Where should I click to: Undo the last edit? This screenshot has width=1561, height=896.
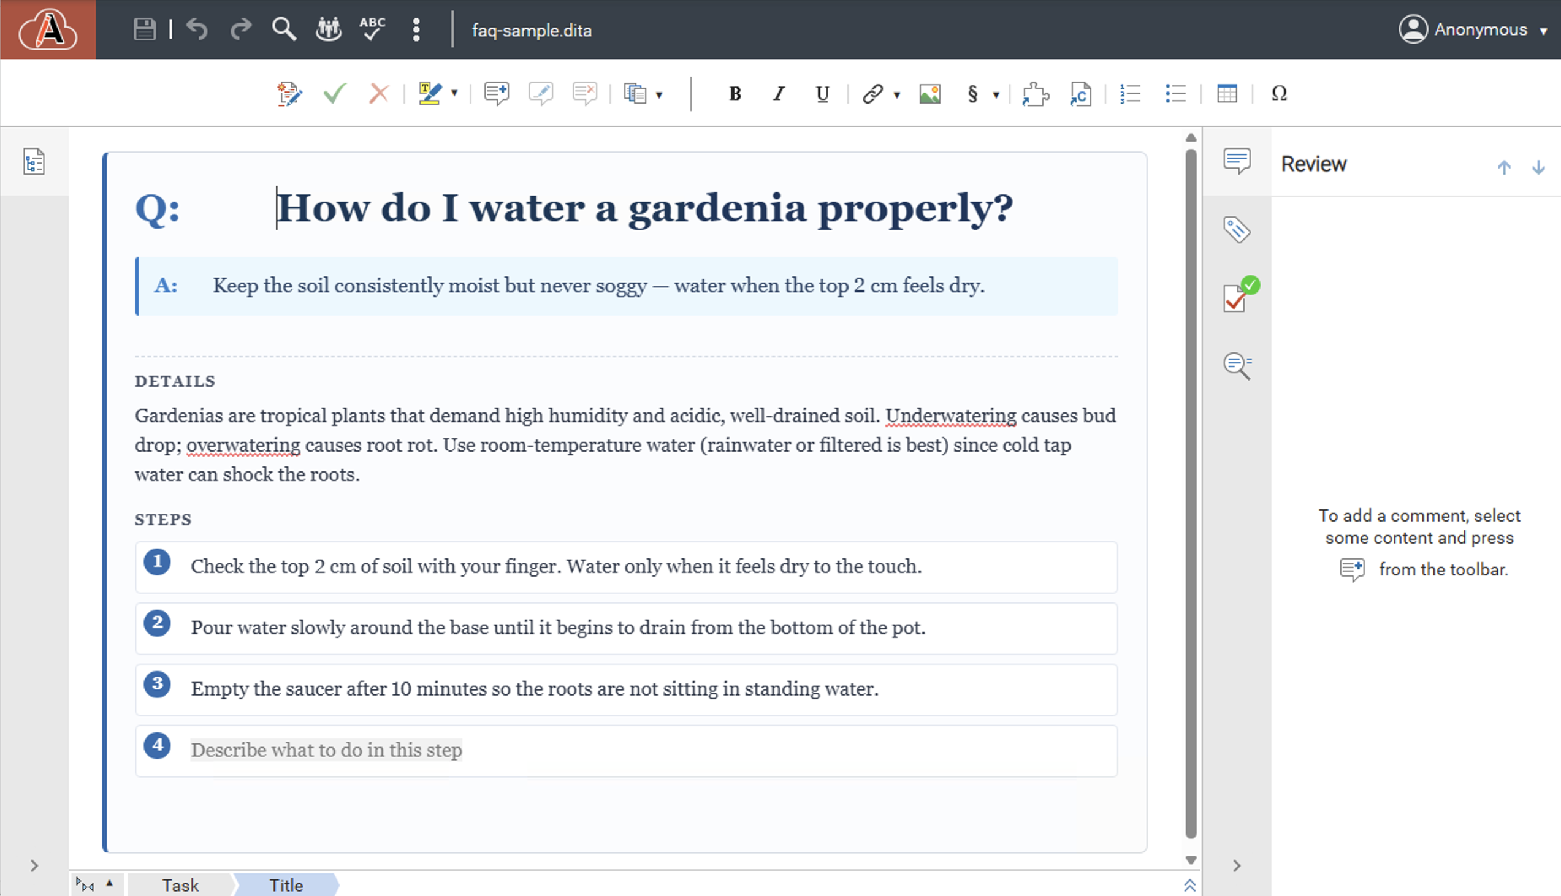[197, 29]
